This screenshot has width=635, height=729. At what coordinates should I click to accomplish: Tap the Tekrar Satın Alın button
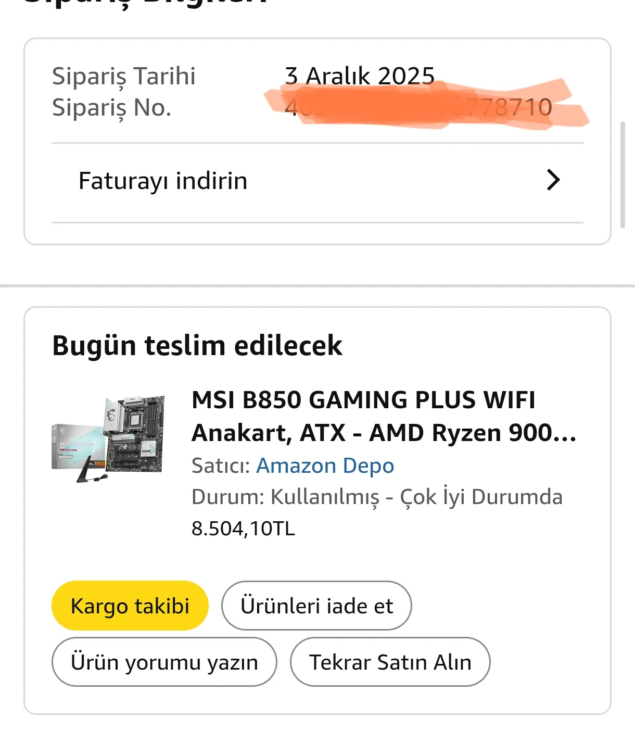pyautogui.click(x=390, y=662)
